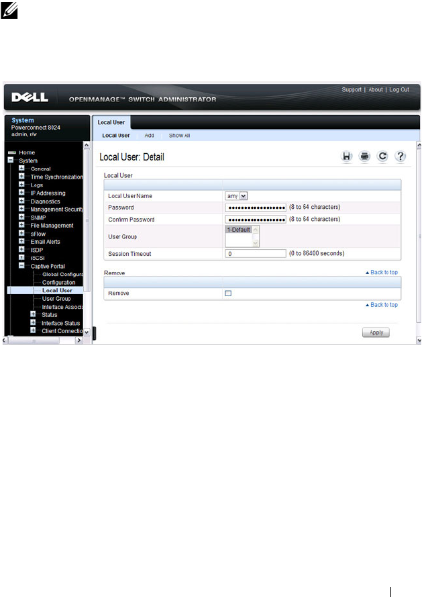Expand the sFlow tree node
This screenshot has width=430, height=597.
(21, 233)
